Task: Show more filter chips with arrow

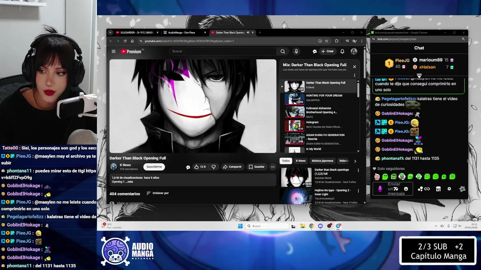Action: coord(355,161)
